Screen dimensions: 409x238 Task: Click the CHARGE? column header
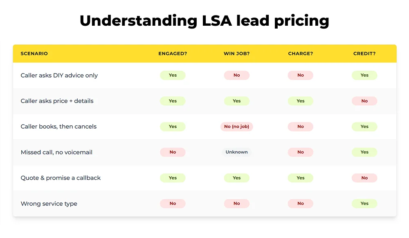[x=301, y=53]
